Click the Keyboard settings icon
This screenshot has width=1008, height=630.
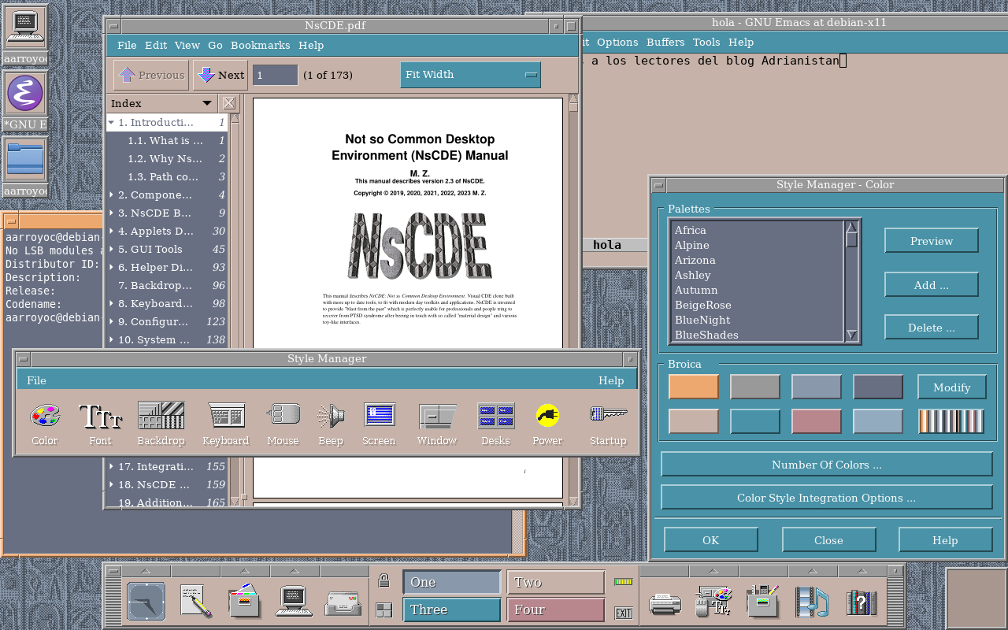coord(226,416)
